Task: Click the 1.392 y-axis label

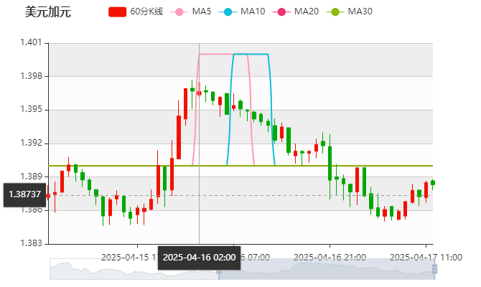Action: click(x=31, y=143)
